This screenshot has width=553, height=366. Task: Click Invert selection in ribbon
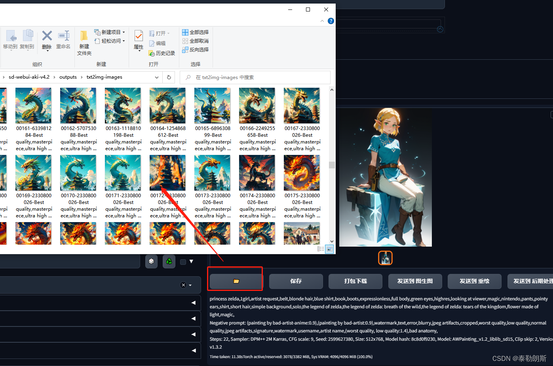[x=196, y=49]
